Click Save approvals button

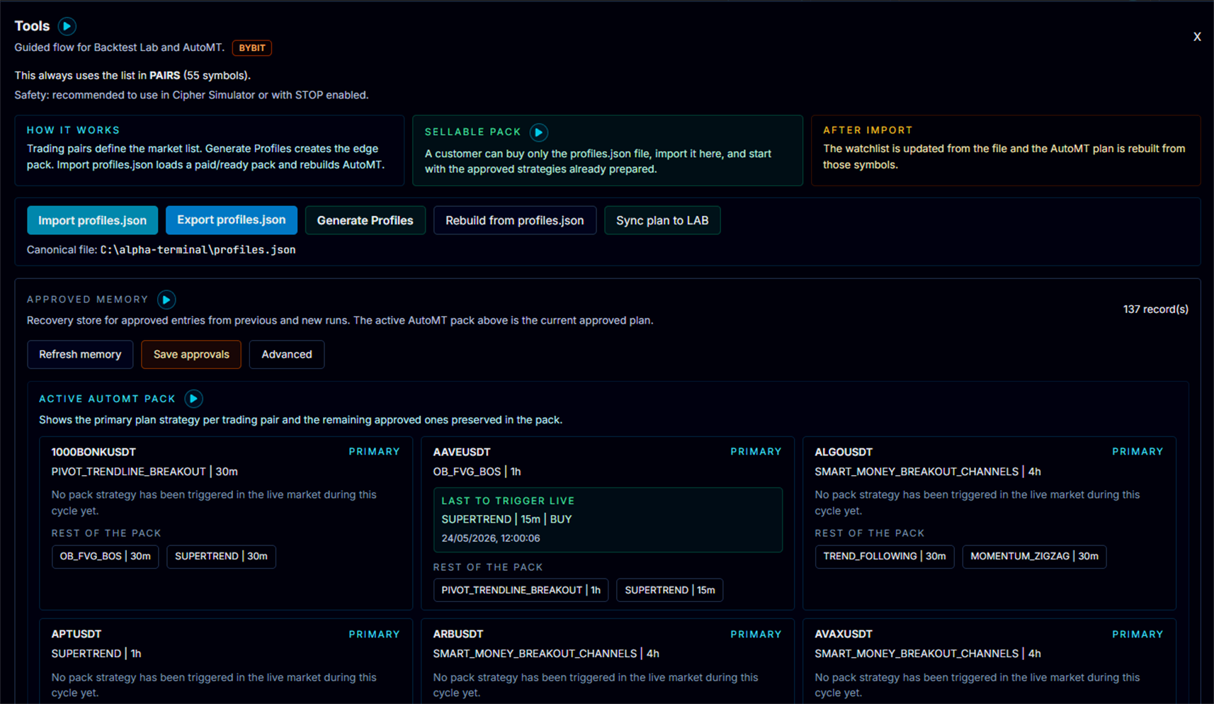(191, 354)
